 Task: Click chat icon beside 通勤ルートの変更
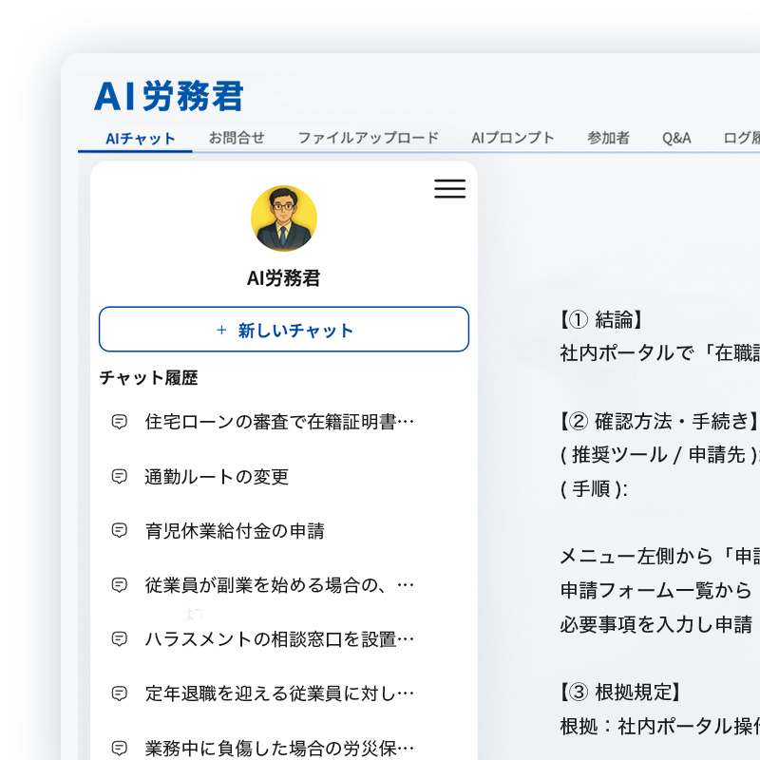click(x=120, y=476)
